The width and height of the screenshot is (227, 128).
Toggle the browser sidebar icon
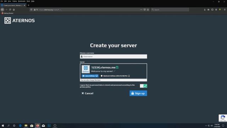tap(212, 10)
